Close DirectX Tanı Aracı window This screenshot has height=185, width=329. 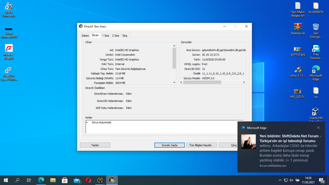coord(246,26)
